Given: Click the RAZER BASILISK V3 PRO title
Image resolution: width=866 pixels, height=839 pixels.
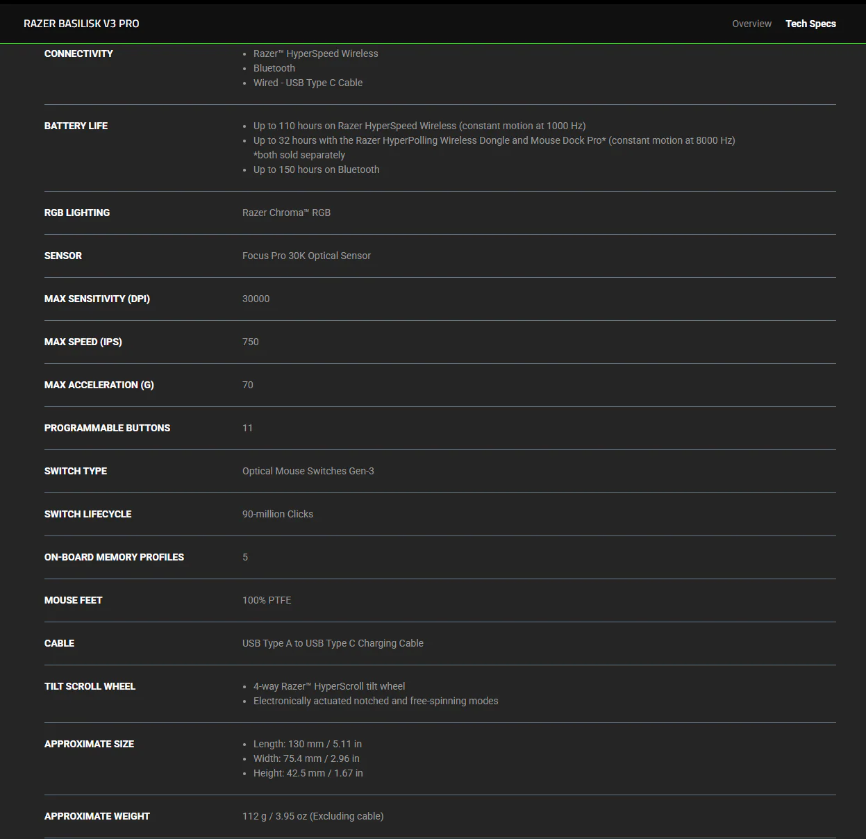Looking at the screenshot, I should [81, 24].
